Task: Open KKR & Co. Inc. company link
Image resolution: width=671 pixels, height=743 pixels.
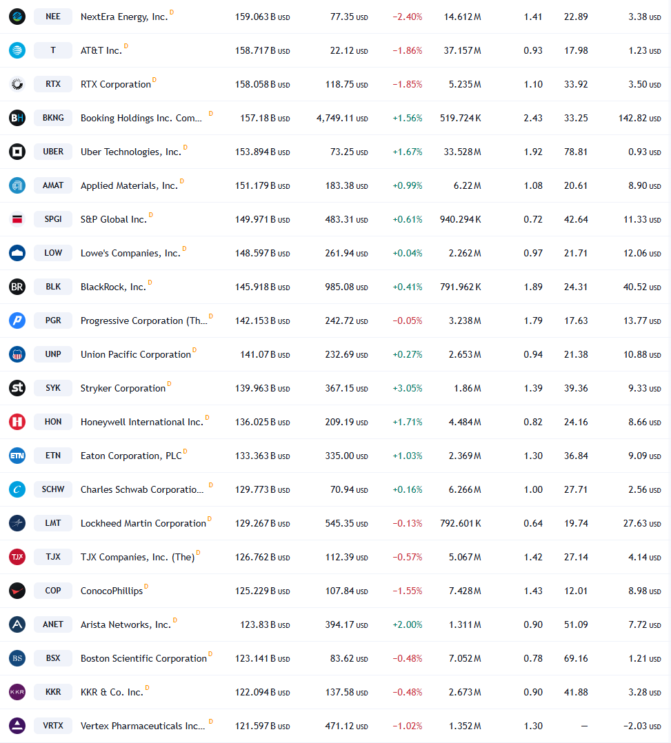Action: pos(112,692)
